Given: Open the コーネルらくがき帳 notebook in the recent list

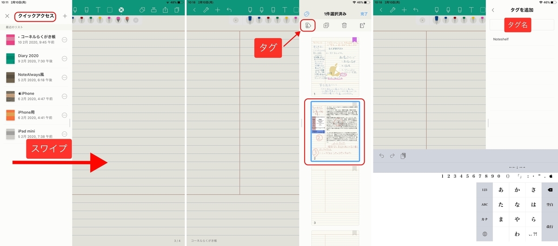Looking at the screenshot, I should [37, 39].
